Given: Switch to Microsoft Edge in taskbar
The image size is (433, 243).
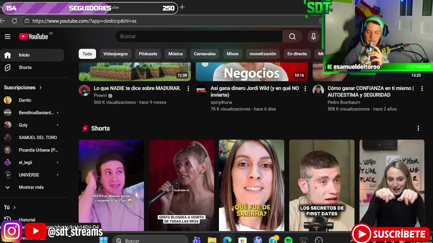Looking at the screenshot, I should [x=227, y=240].
